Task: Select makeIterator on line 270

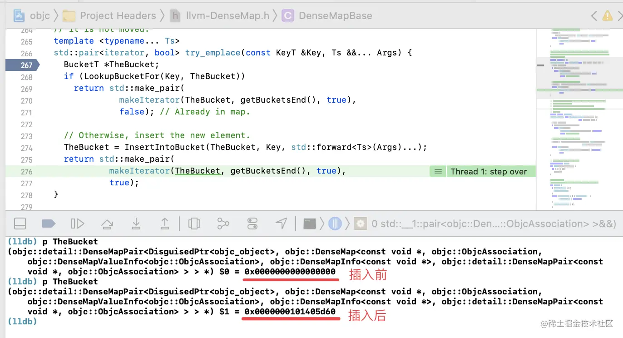Action: 149,100
